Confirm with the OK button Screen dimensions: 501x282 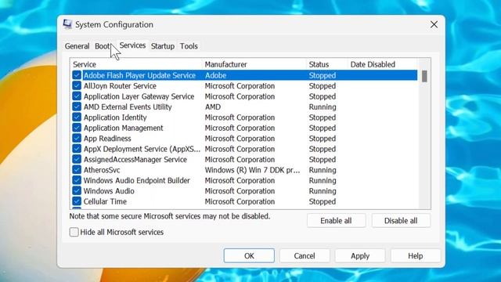tap(249, 256)
